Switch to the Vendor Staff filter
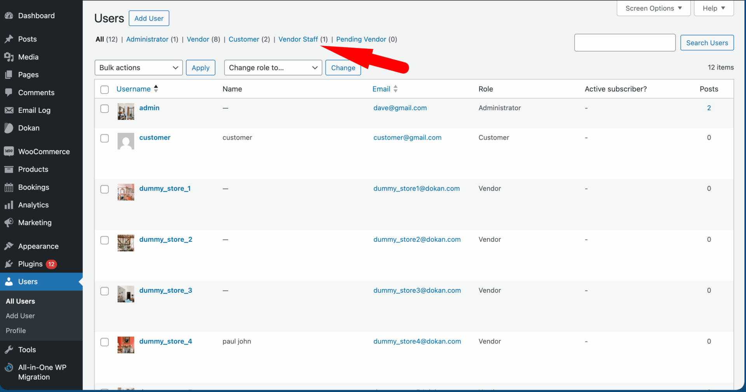 tap(298, 39)
